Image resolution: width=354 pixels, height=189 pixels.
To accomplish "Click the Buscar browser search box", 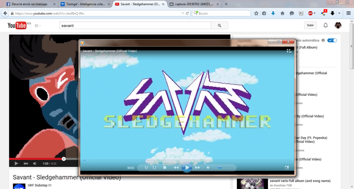I will [x=222, y=13].
